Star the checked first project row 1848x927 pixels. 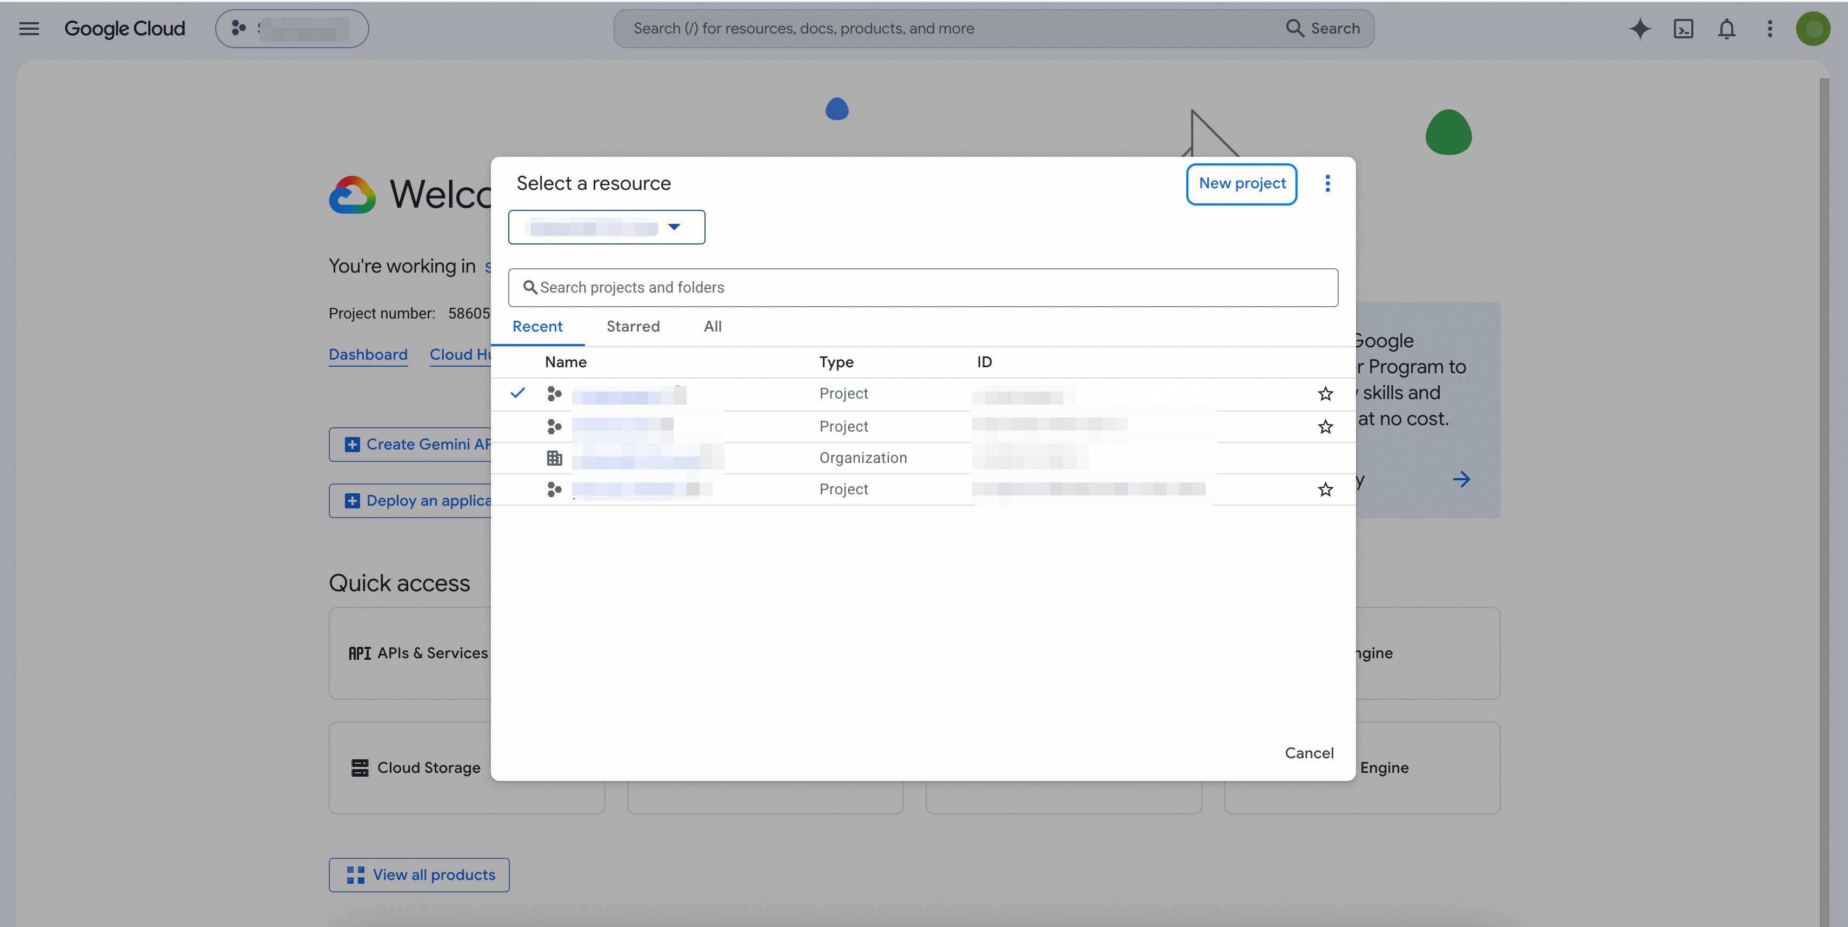tap(1325, 394)
